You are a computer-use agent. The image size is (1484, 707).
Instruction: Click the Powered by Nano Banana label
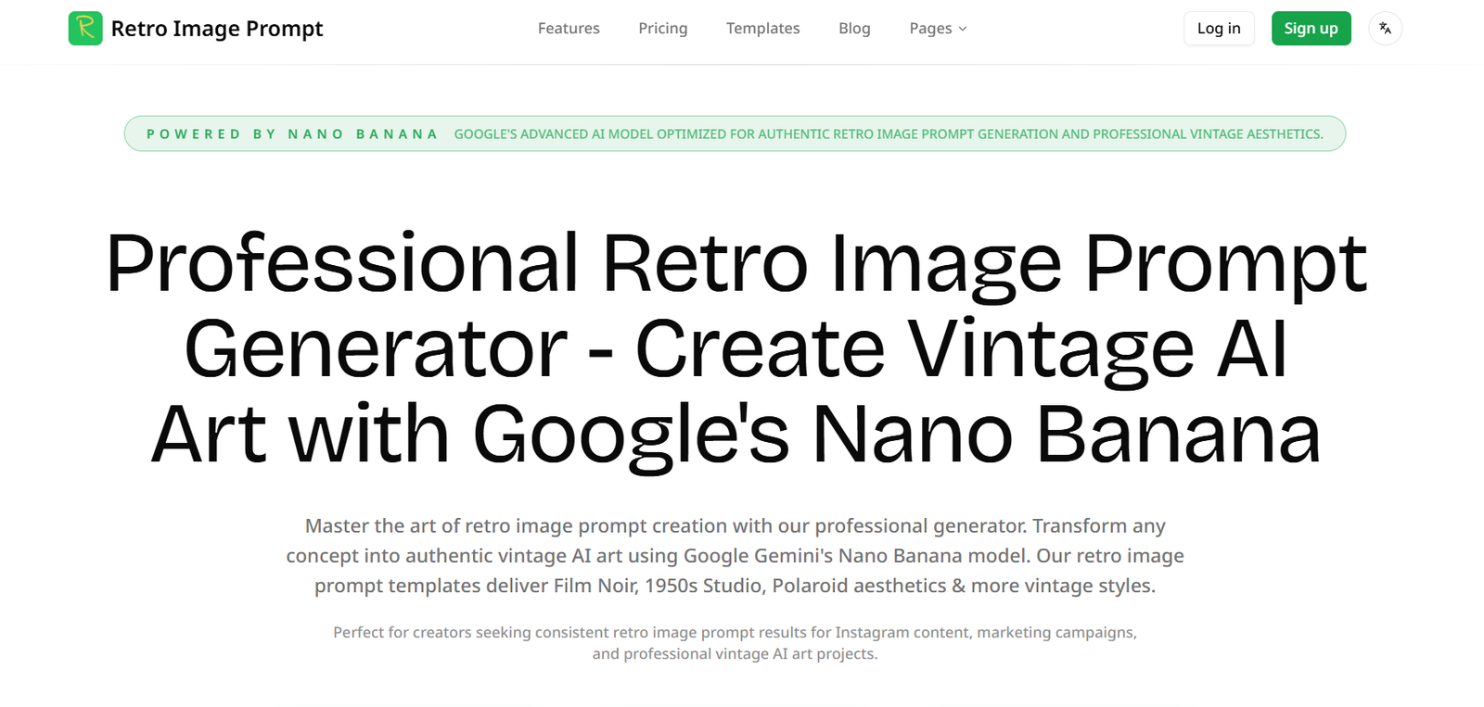click(x=291, y=134)
